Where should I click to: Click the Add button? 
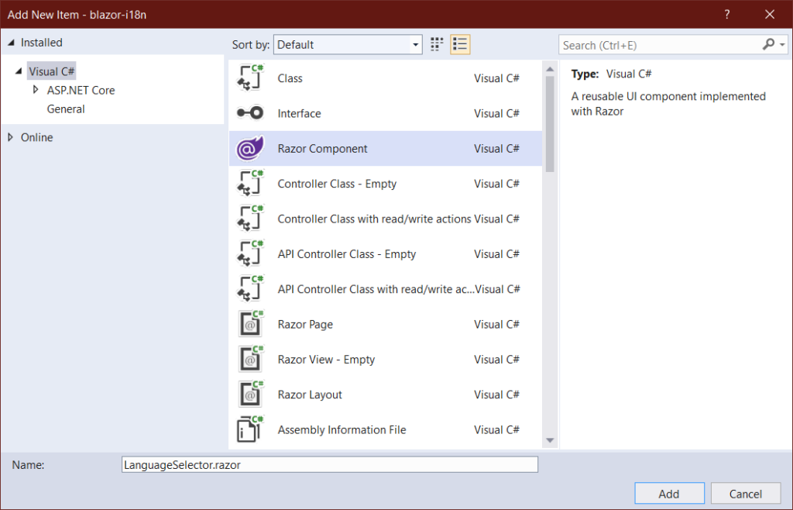click(x=669, y=494)
